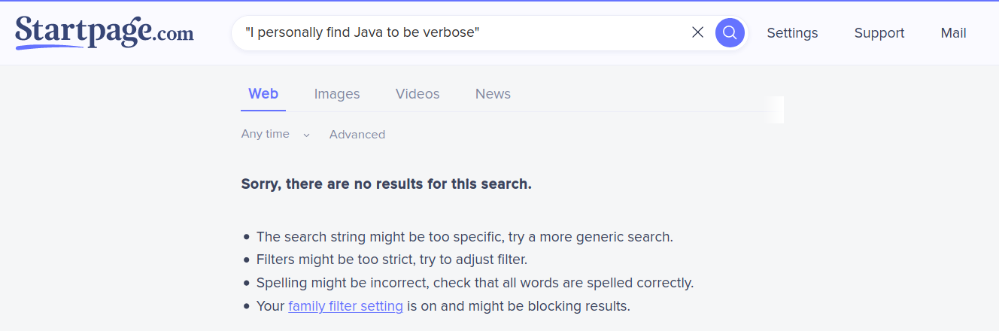Click the no results heading text
The height and width of the screenshot is (331, 999).
pos(387,184)
